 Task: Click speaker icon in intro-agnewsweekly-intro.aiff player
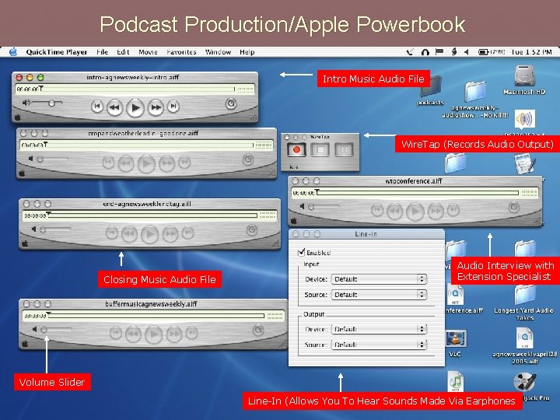26,103
